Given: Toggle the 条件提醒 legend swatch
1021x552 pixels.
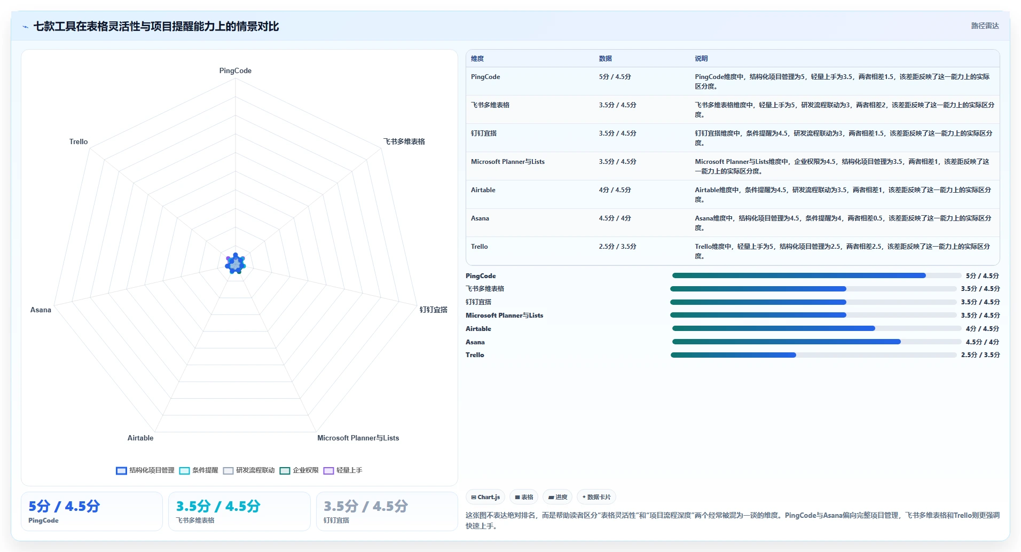Looking at the screenshot, I should (184, 470).
